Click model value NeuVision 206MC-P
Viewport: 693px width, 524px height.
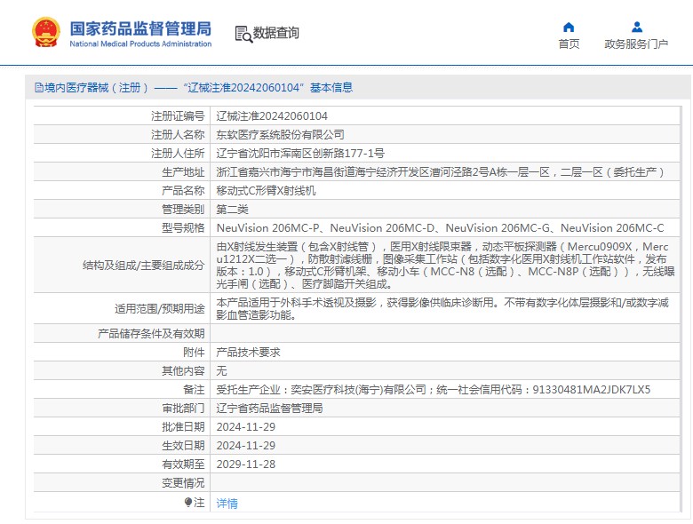point(267,228)
